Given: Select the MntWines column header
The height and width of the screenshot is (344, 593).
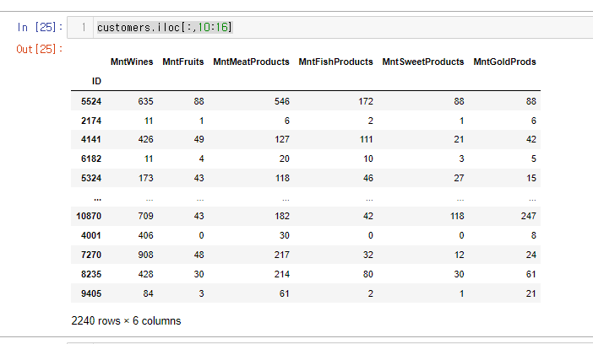Looking at the screenshot, I should (132, 62).
